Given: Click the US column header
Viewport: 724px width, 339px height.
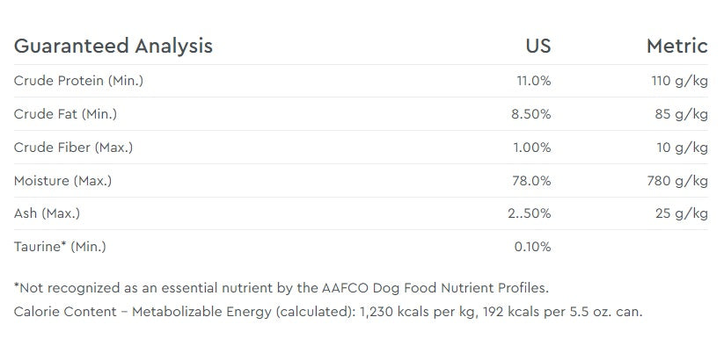Looking at the screenshot, I should pos(538,46).
